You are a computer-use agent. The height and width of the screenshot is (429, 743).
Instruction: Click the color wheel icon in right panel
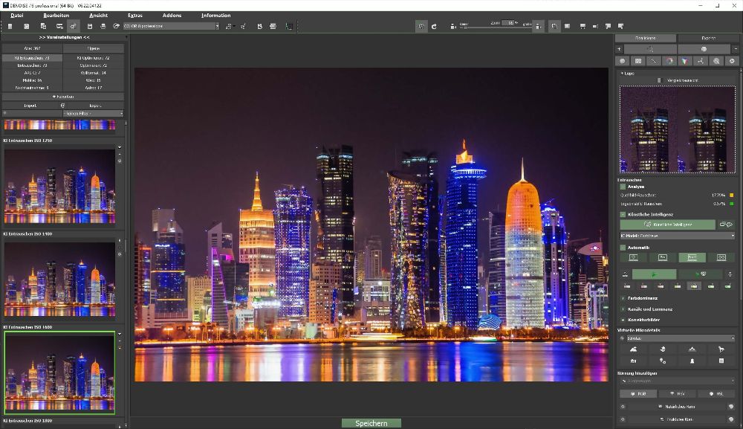point(669,61)
